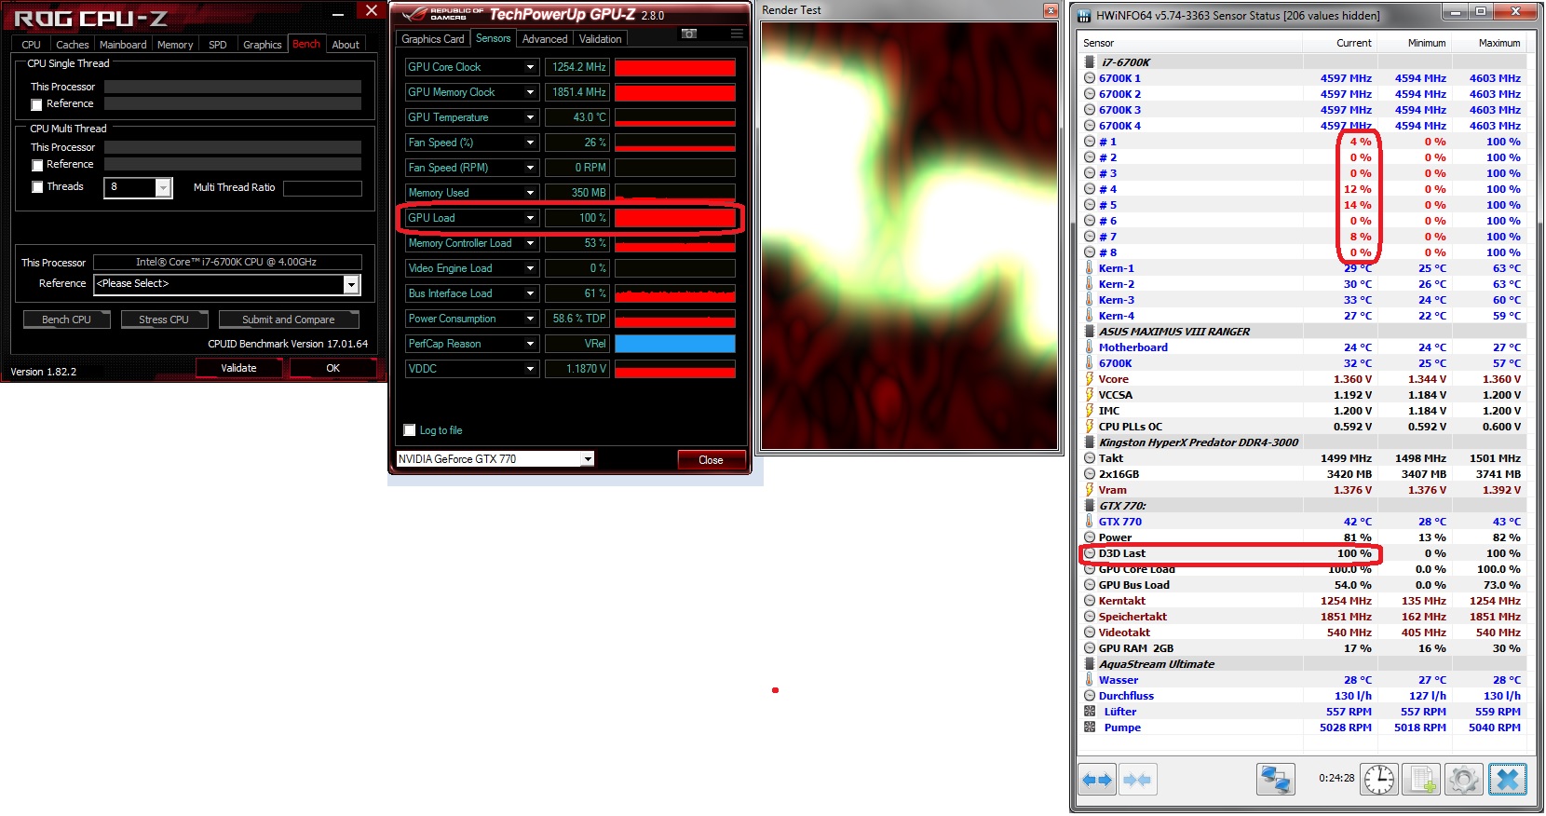This screenshot has height=816, width=1546.
Task: Click the lightning icon beside VCCSA
Action: tap(1090, 395)
